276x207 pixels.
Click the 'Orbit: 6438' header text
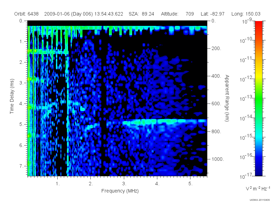coord(27,14)
